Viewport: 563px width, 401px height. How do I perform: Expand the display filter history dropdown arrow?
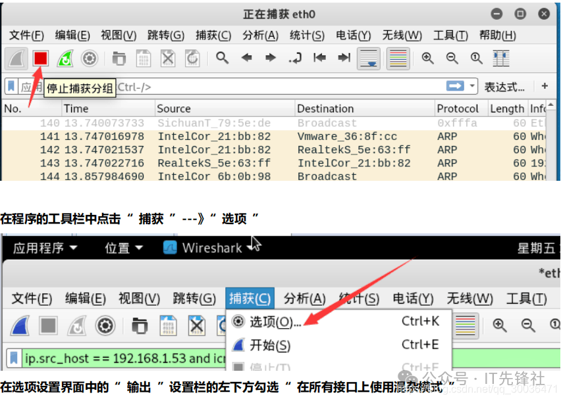tap(473, 86)
